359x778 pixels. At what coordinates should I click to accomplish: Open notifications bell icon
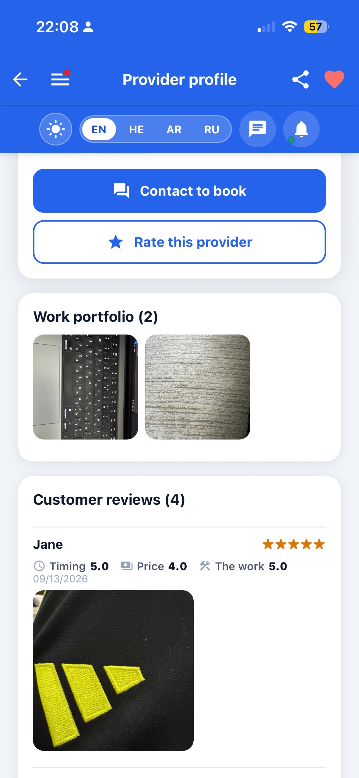301,129
